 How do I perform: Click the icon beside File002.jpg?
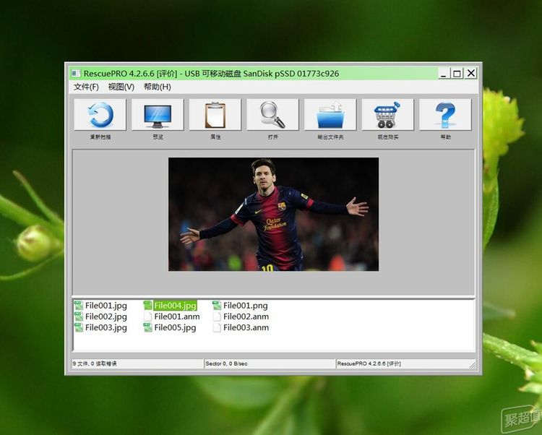click(x=79, y=316)
